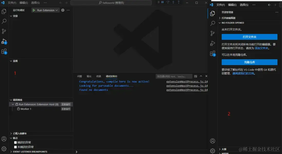Select Run and Debug icon in left window
This screenshot has width=282, height=154.
(4, 41)
